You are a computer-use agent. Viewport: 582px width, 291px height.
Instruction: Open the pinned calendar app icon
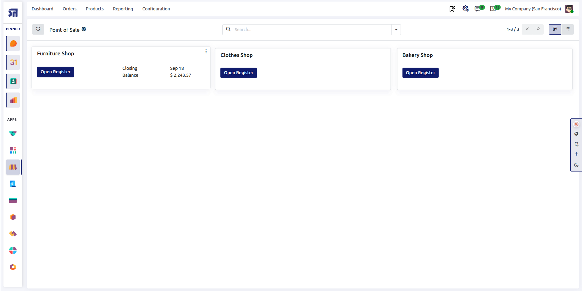[x=13, y=62]
